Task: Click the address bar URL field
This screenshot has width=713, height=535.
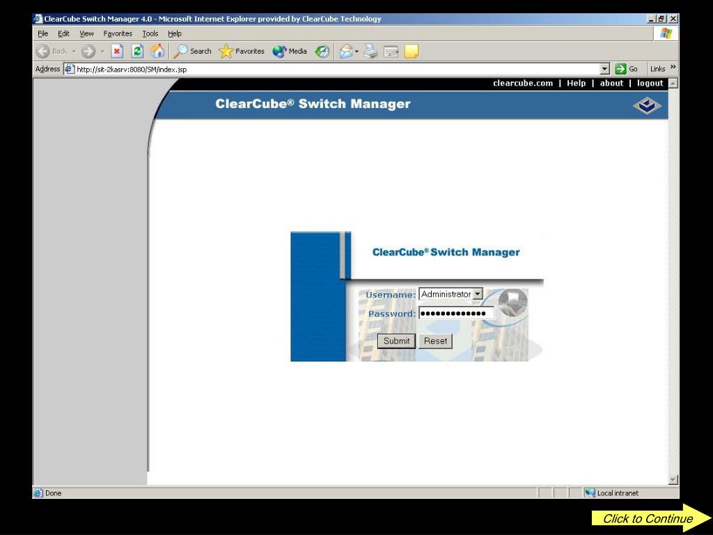Action: point(338,69)
